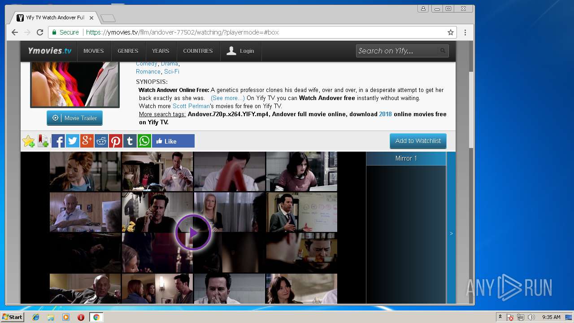This screenshot has height=323, width=574.
Task: Open the GENRES menu
Action: pyautogui.click(x=128, y=51)
